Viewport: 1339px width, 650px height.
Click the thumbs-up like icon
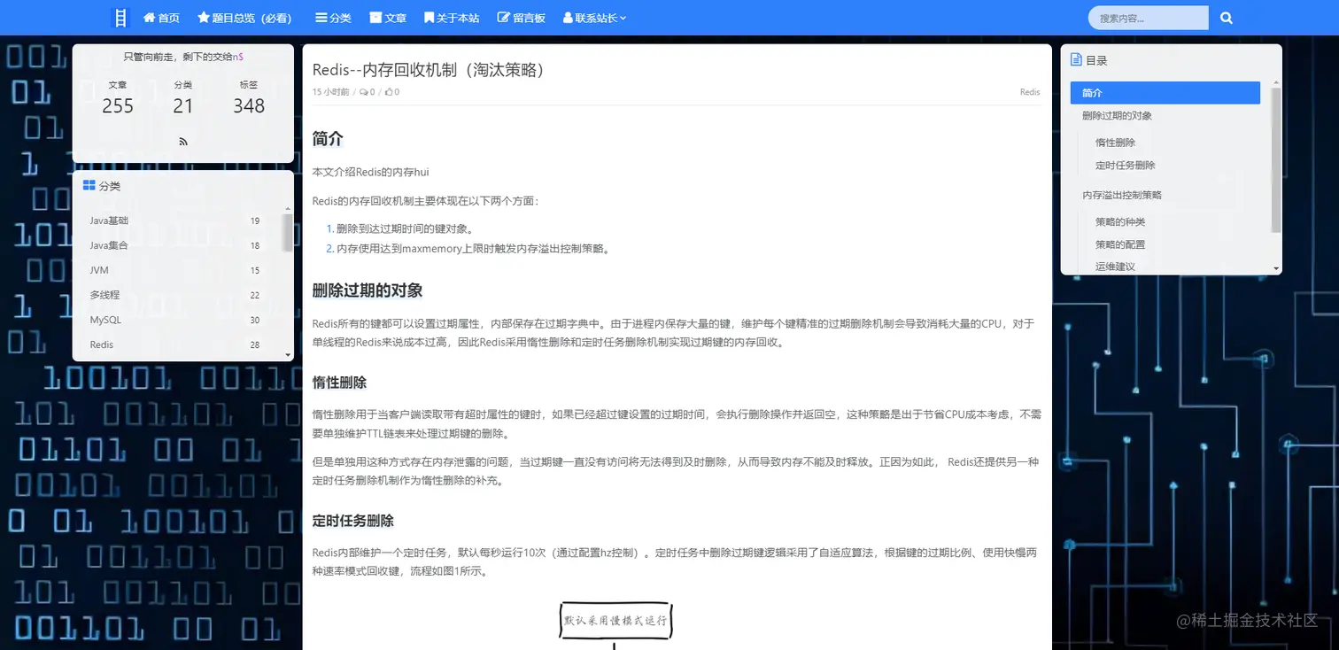pos(389,92)
